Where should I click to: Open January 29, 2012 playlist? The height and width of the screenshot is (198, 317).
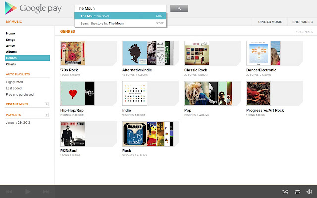click(18, 122)
